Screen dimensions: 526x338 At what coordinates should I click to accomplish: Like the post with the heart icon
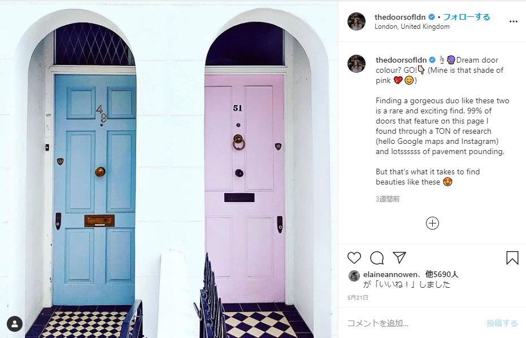pyautogui.click(x=354, y=258)
